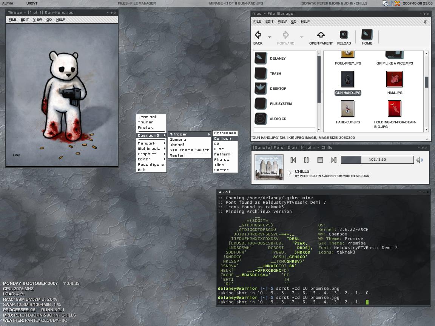Launch Firefox from the root menu
435x326 pixels.
click(151, 128)
